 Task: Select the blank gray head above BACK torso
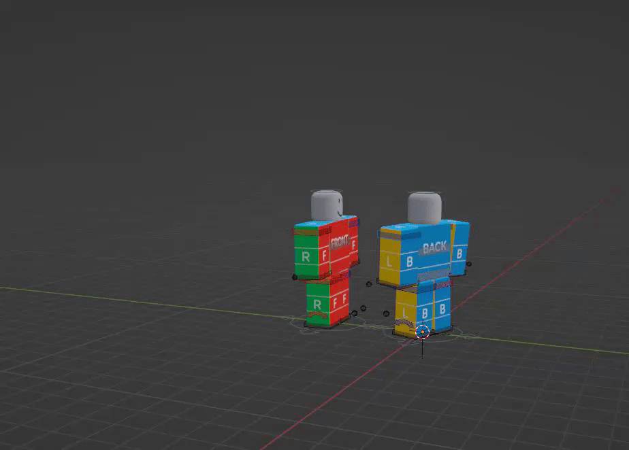point(424,208)
